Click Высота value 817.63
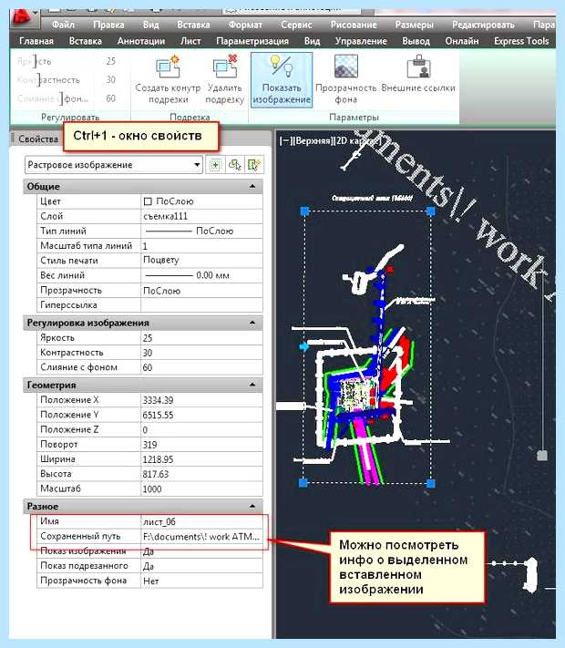This screenshot has height=648, width=565. click(x=201, y=474)
